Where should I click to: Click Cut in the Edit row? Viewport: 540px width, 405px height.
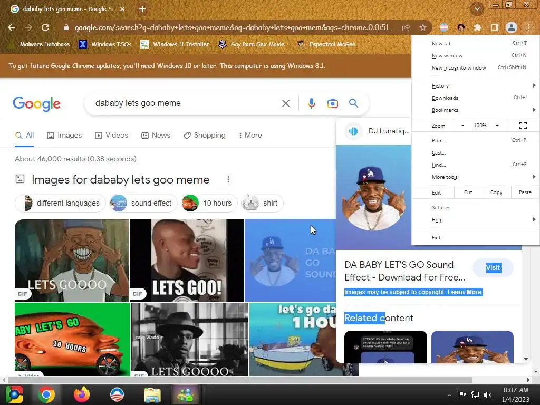[468, 192]
